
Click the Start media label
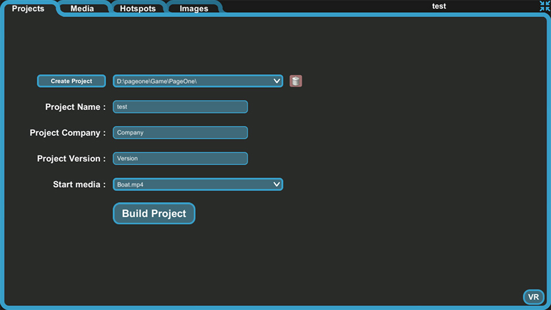pyautogui.click(x=79, y=184)
